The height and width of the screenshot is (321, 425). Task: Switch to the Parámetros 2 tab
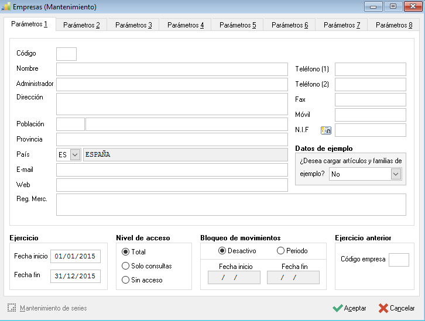click(81, 25)
